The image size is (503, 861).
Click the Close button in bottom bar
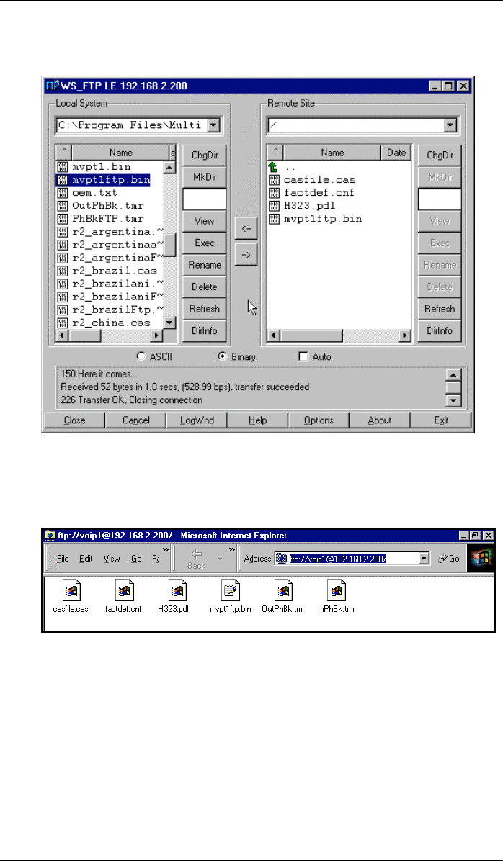point(74,420)
